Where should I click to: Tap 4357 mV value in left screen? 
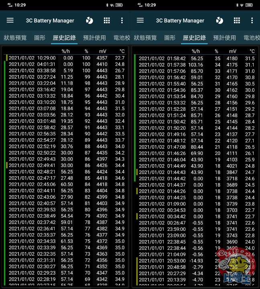(102, 58)
